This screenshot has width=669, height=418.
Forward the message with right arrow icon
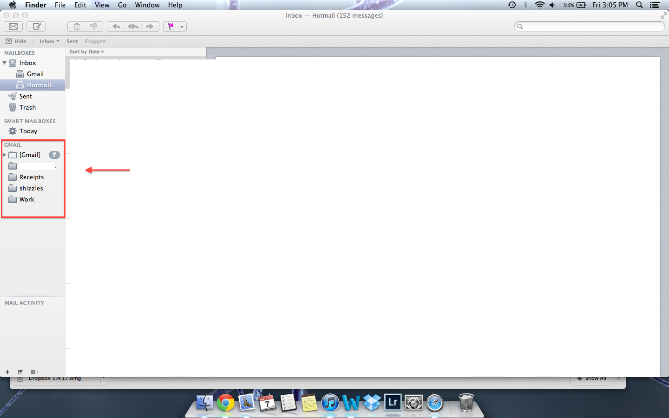point(150,26)
